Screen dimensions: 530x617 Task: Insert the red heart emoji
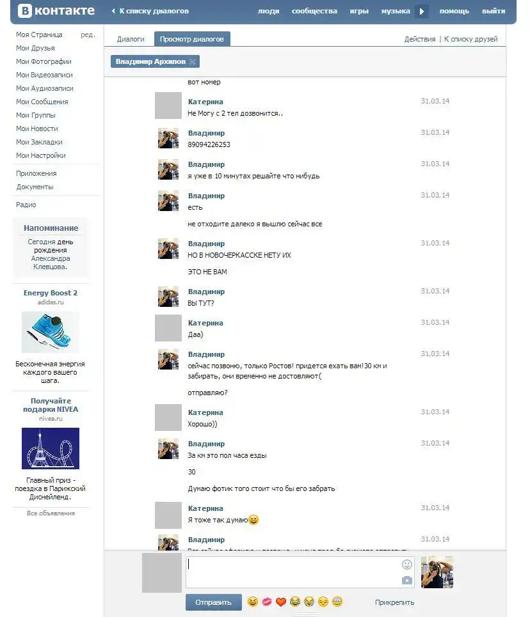(281, 602)
